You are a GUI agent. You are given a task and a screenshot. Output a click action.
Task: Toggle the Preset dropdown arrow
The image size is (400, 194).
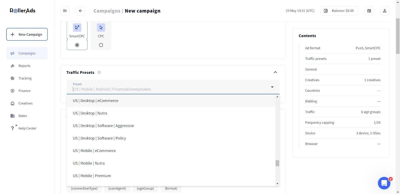[272, 87]
